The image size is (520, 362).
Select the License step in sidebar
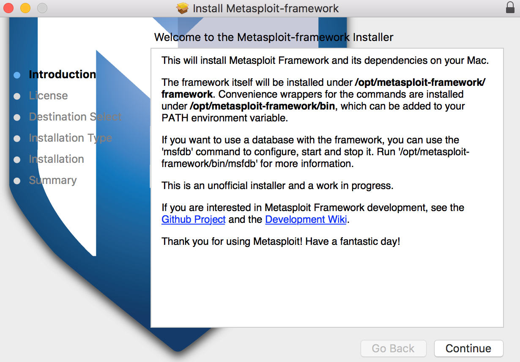coord(48,96)
